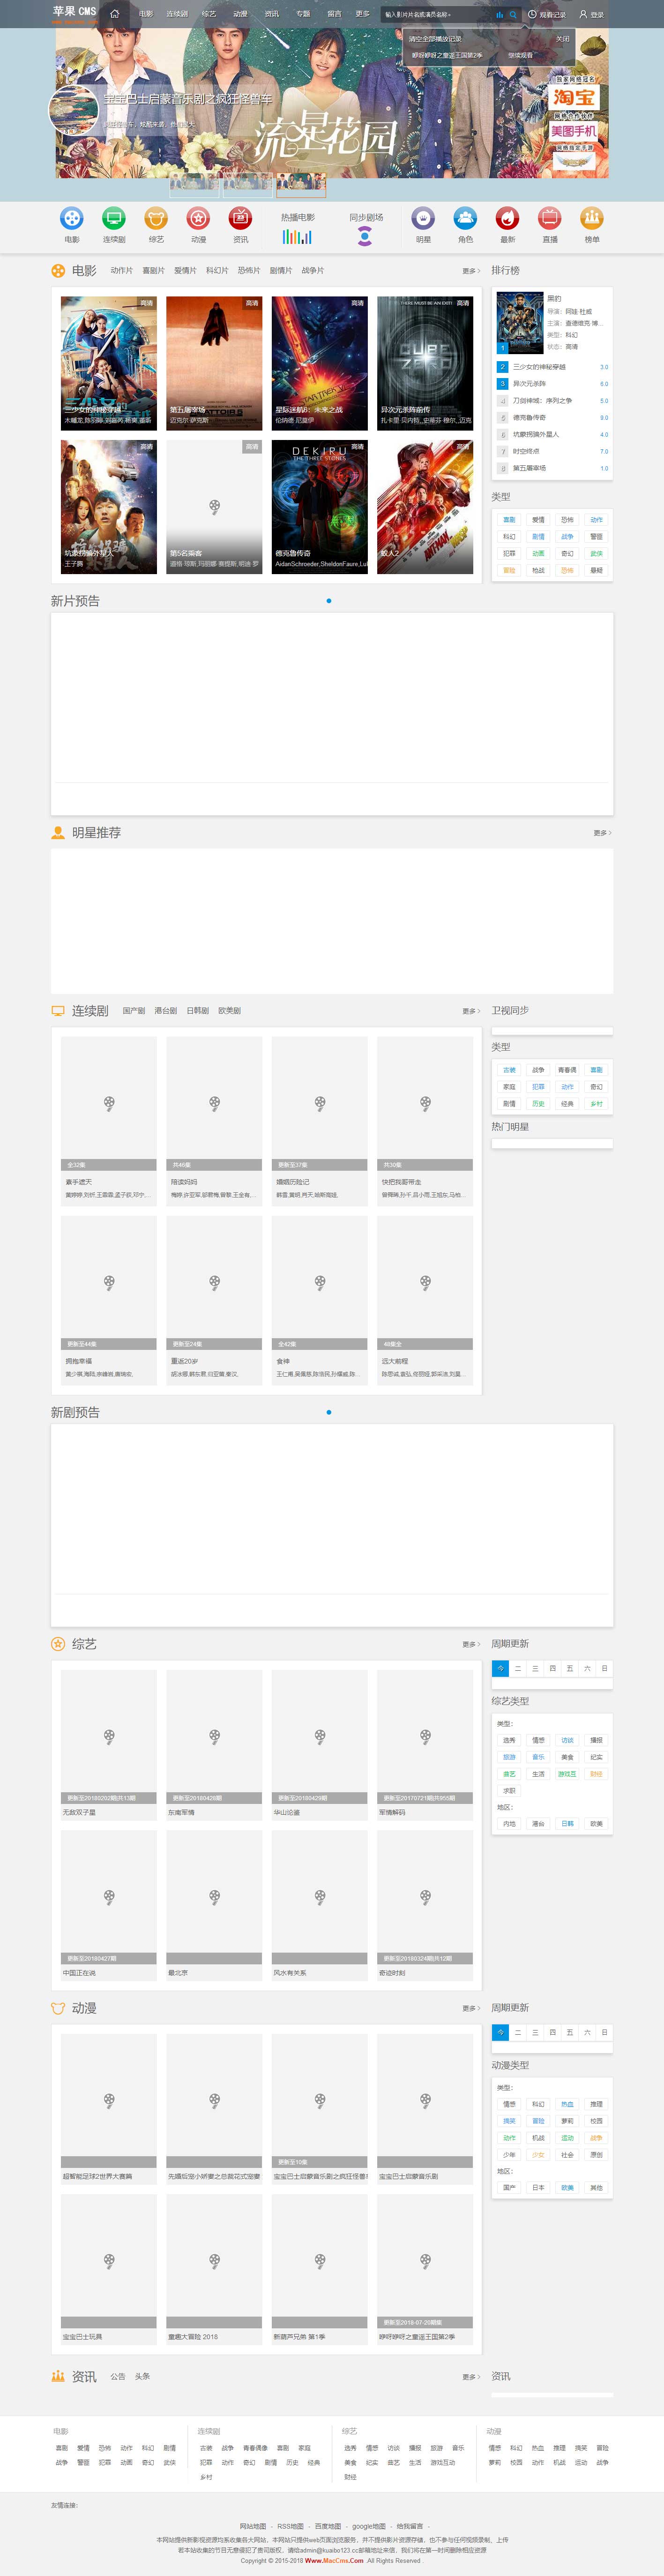
Task: Select the orange 综艺 bear round icon
Action: [156, 218]
